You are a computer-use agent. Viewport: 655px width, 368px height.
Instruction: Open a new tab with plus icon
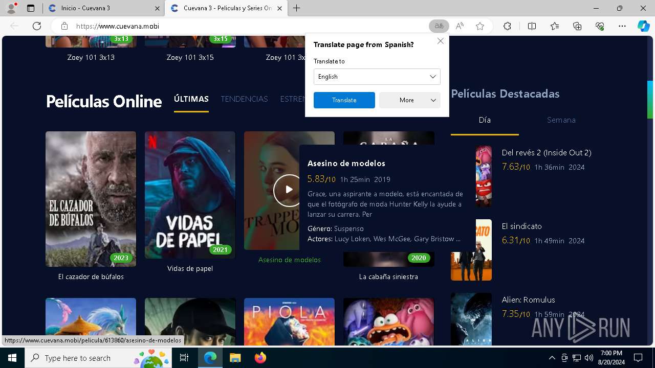(296, 8)
